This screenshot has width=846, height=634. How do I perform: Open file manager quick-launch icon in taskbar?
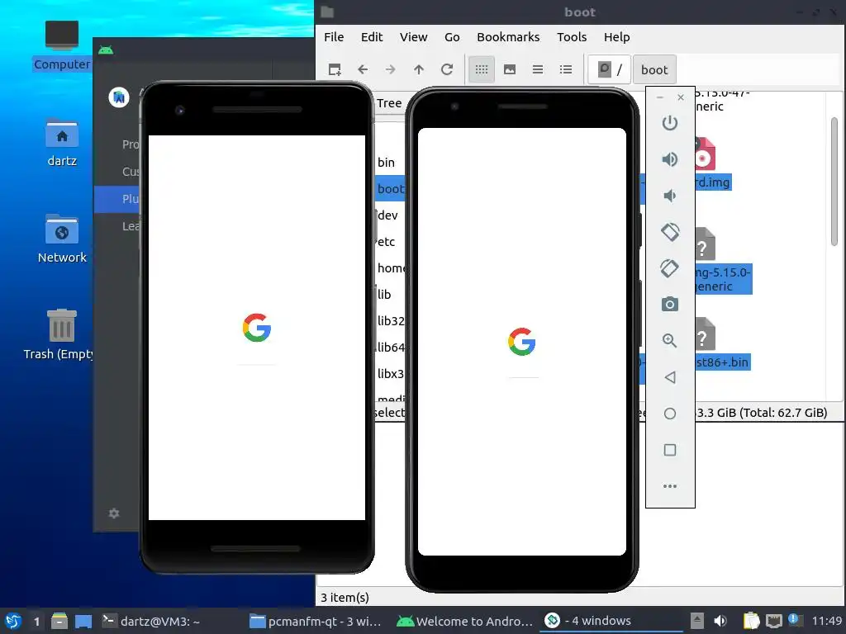[59, 621]
